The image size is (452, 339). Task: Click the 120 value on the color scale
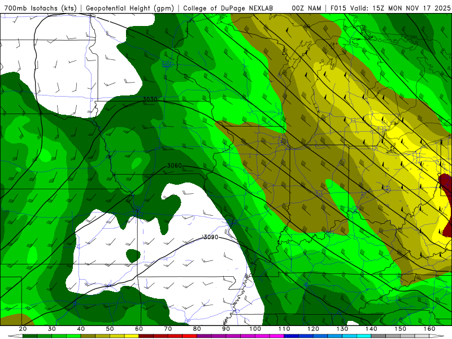[313, 329]
